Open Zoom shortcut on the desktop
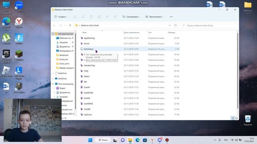 pos(19,6)
